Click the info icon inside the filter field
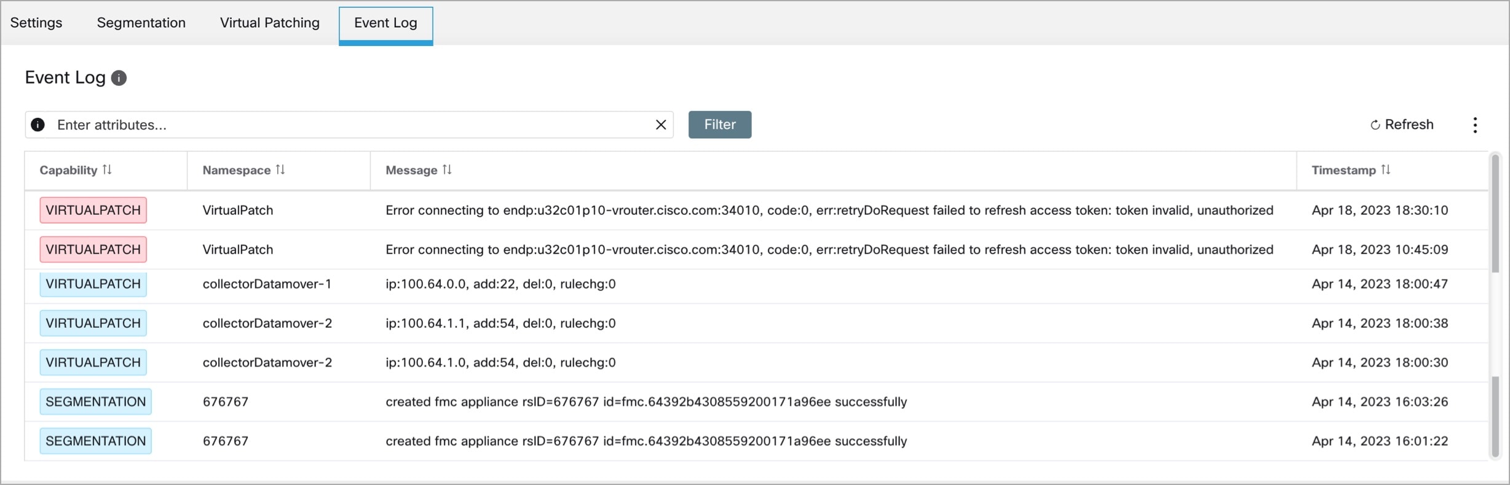This screenshot has height=485, width=1510. (38, 125)
